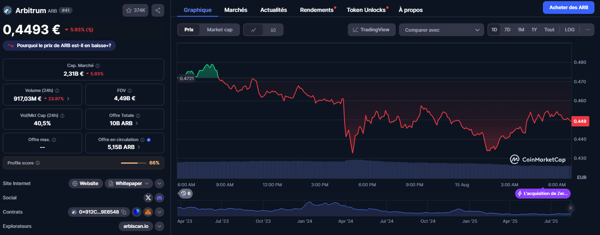Viewport: 600px width, 235px height.
Task: Open the Rendements tab
Action: (x=317, y=10)
